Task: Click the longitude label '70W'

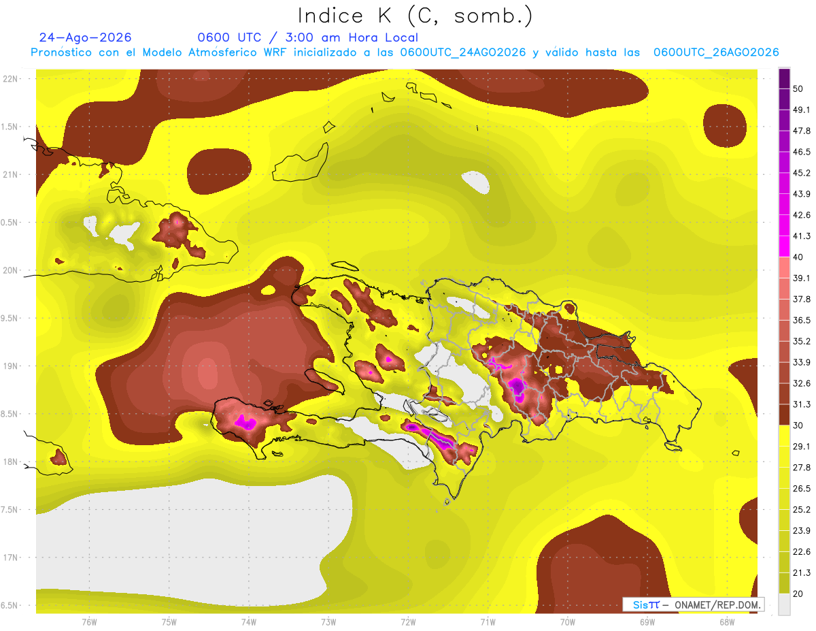Action: pos(567,621)
